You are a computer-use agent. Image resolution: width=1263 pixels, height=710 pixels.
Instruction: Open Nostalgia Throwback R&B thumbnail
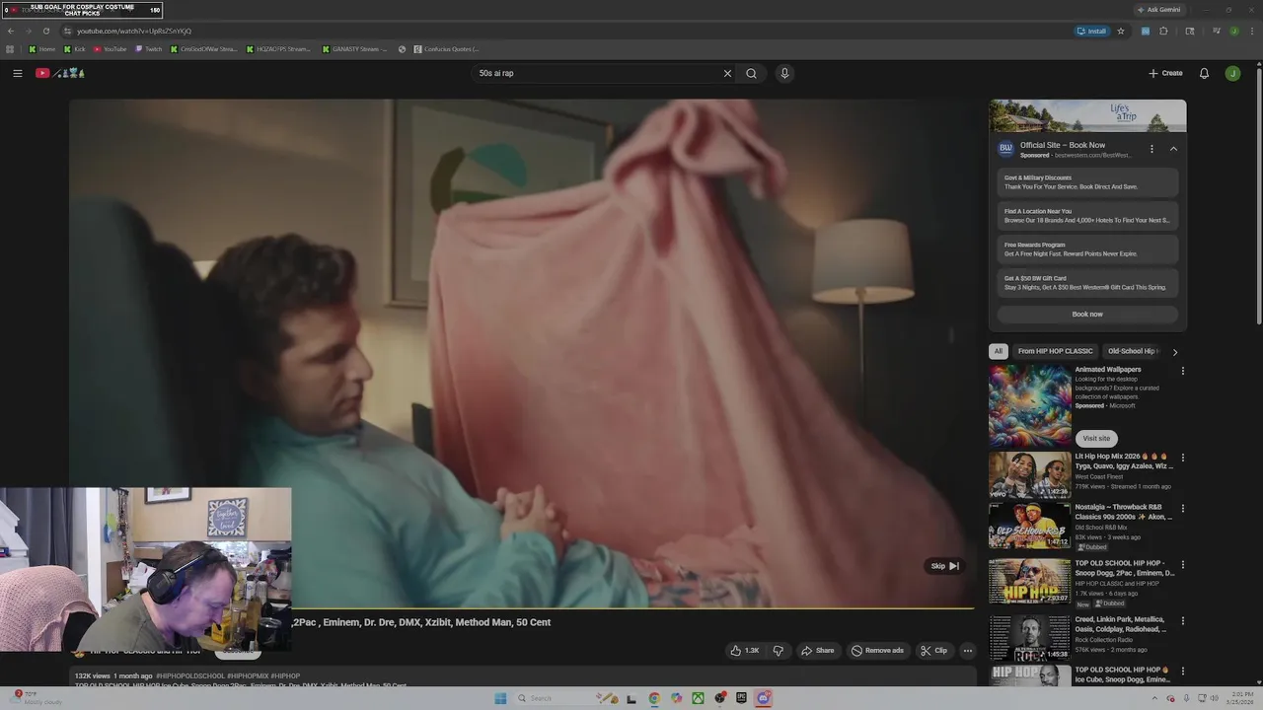click(x=1029, y=526)
